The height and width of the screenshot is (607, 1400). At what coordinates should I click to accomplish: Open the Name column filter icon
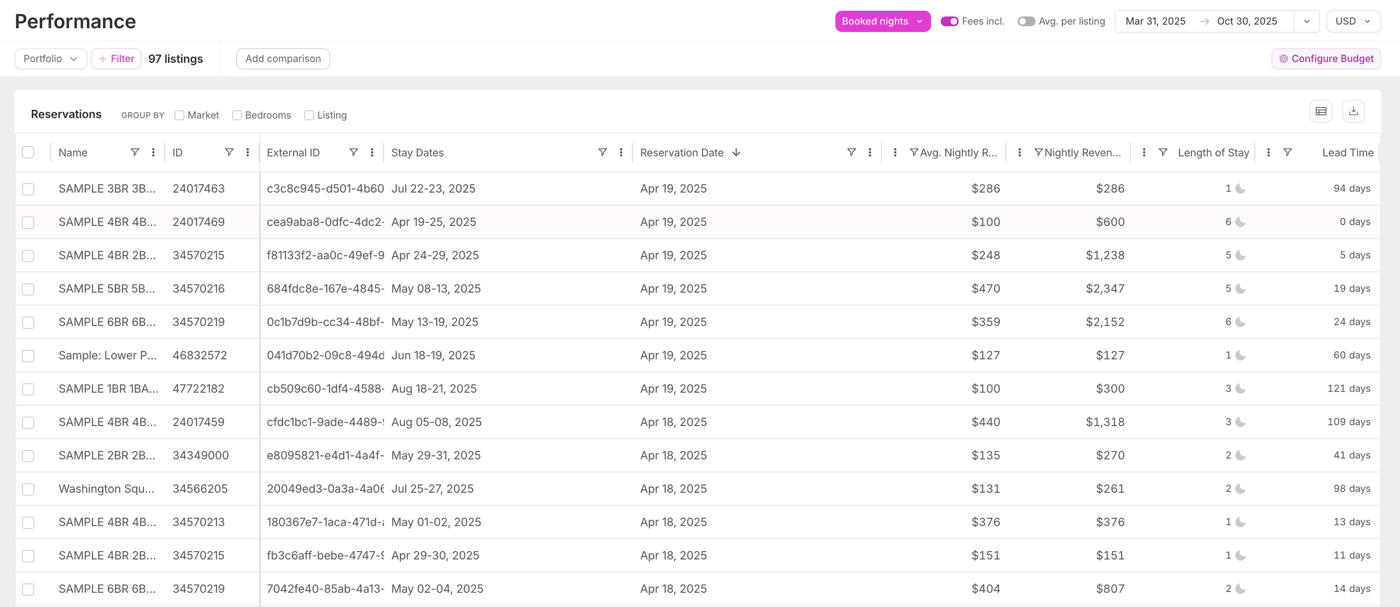pos(135,152)
